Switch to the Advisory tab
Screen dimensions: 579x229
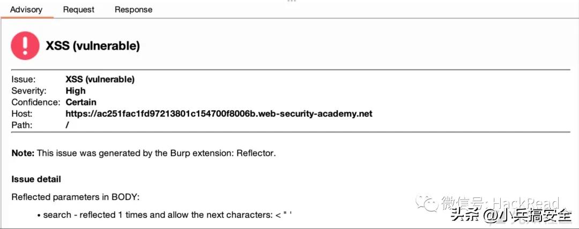coord(26,10)
